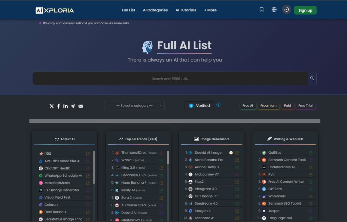Open Undetectable AI entry
Image resolution: width=347 pixels, height=222 pixels.
(x=282, y=167)
